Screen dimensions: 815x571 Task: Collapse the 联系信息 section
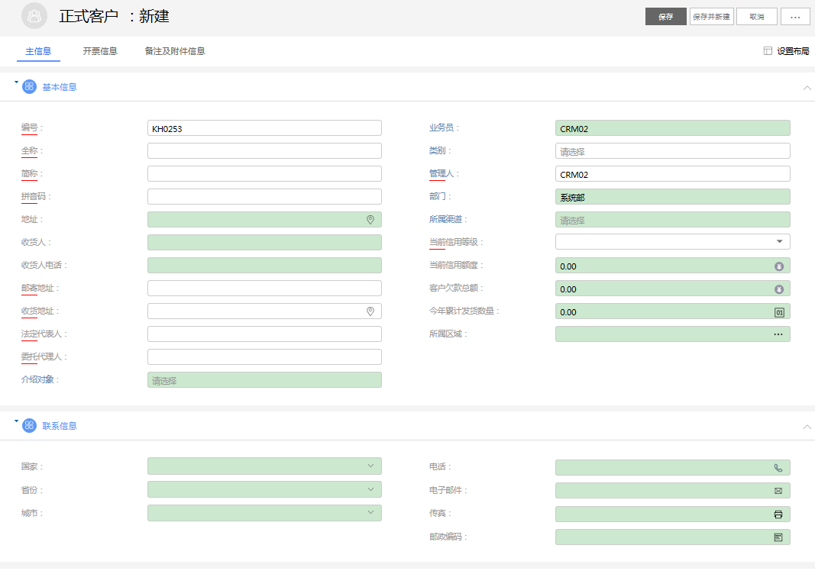[807, 427]
